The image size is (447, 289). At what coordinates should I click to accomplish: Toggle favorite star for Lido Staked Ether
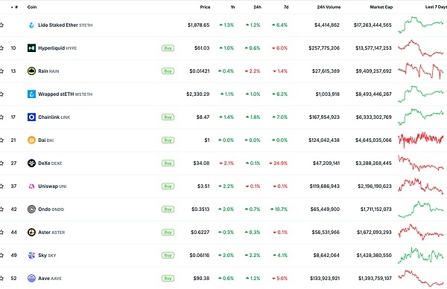click(x=1, y=25)
